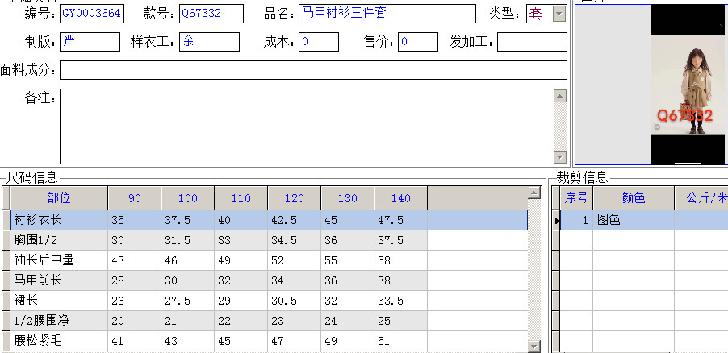The height and width of the screenshot is (353, 728).
Task: Click 衬衫衣长 value 35 for size 90
Action: coord(135,220)
